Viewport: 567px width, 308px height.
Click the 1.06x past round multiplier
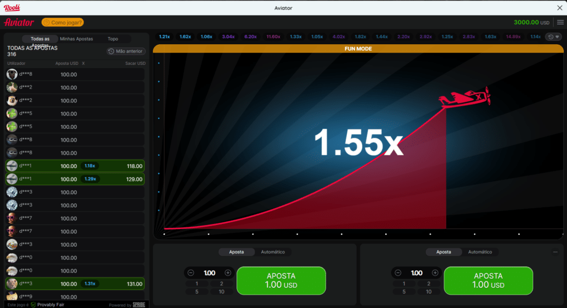tap(207, 37)
